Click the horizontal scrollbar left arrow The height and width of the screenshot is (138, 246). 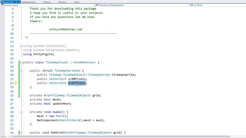click(11, 136)
